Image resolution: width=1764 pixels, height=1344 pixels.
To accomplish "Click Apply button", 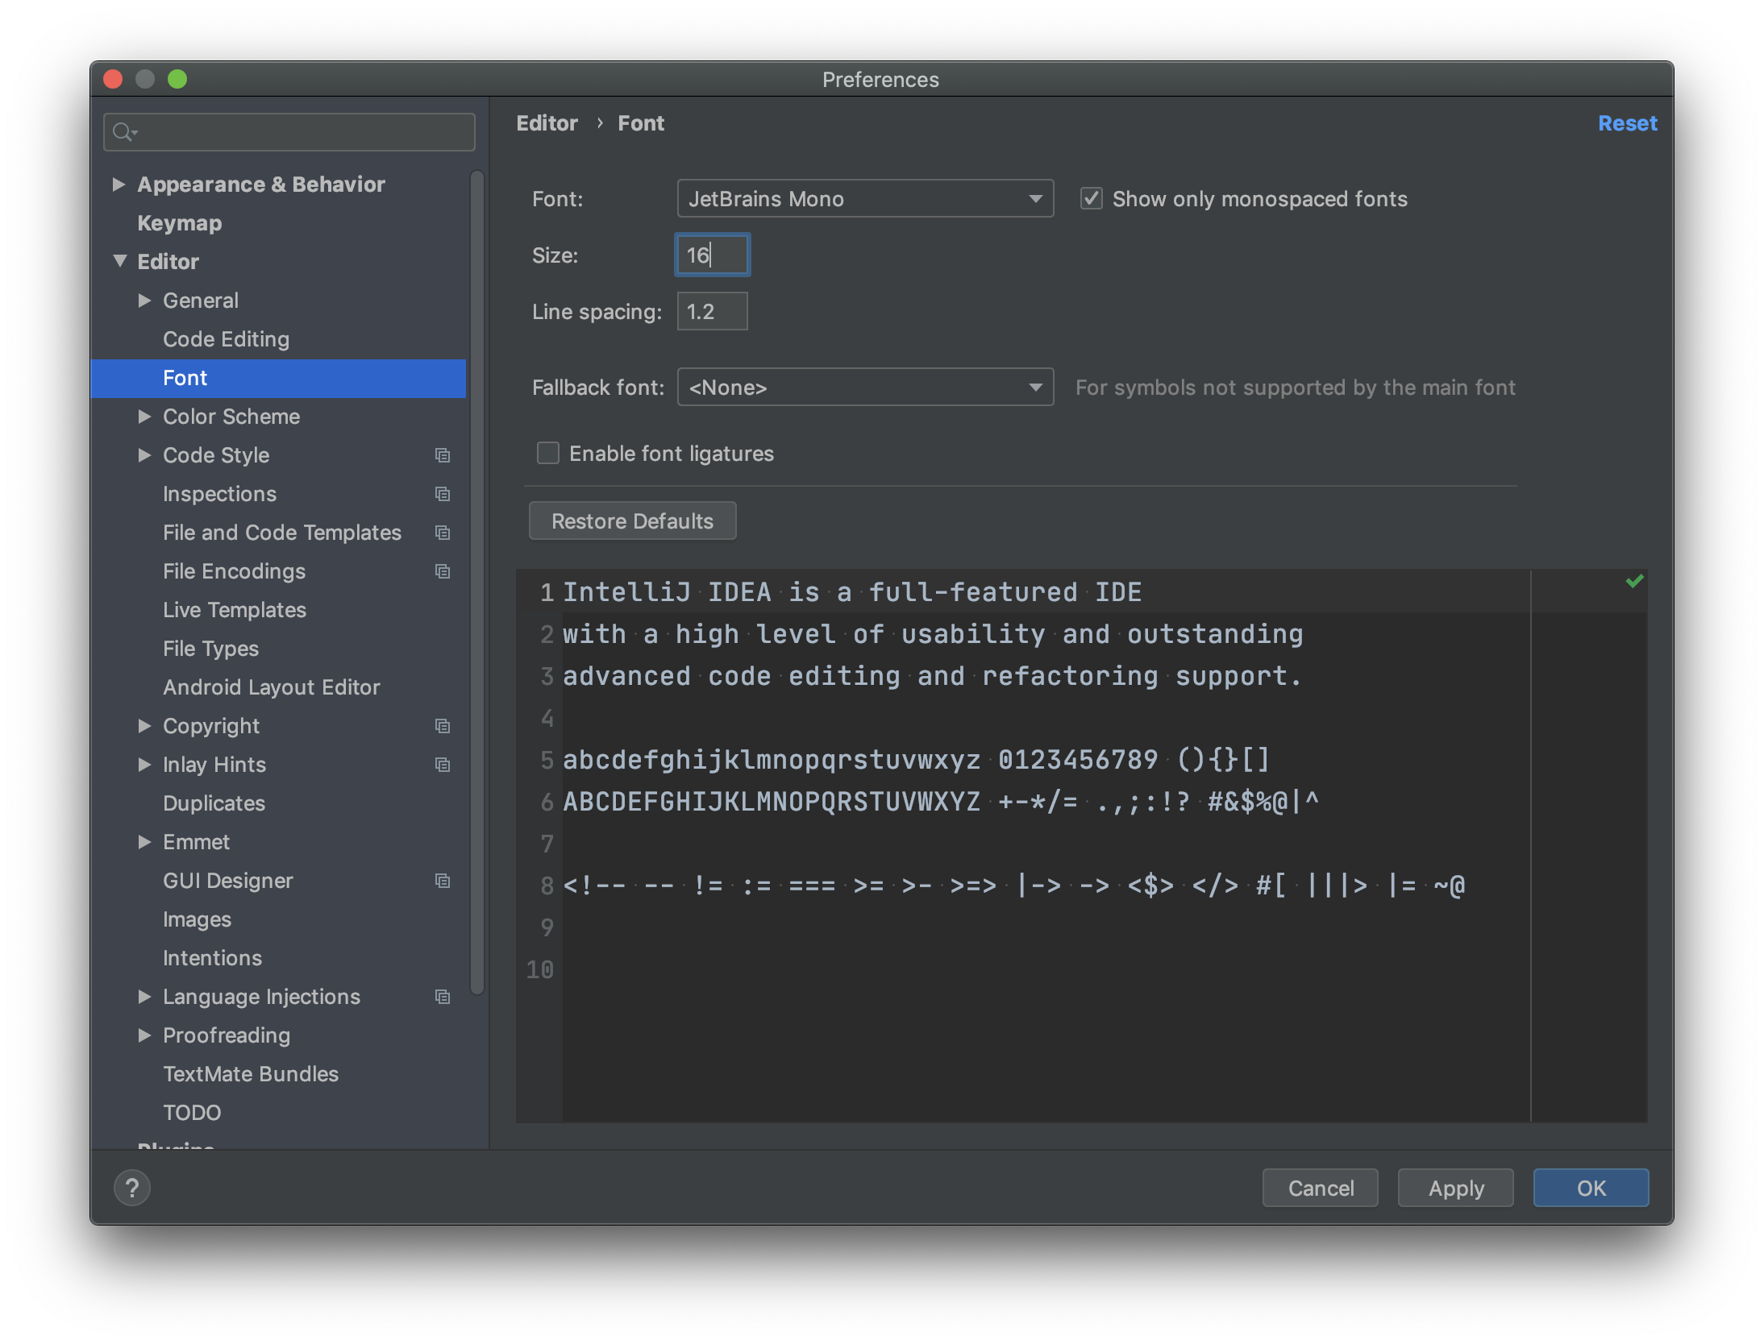I will [1456, 1188].
